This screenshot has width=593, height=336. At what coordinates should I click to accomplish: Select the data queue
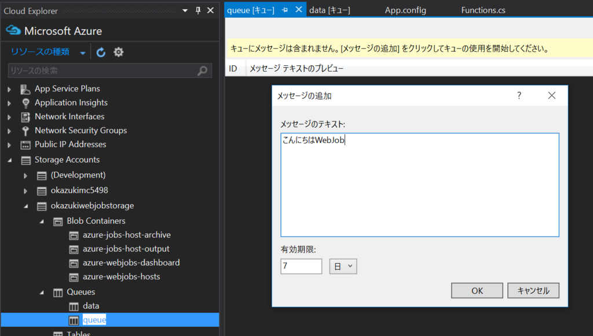click(x=91, y=306)
